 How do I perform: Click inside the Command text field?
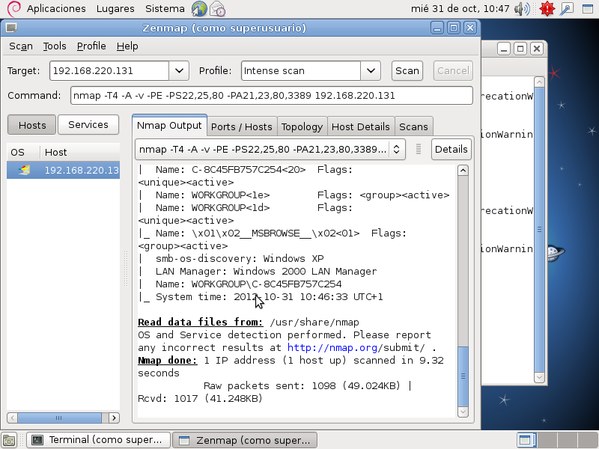271,96
